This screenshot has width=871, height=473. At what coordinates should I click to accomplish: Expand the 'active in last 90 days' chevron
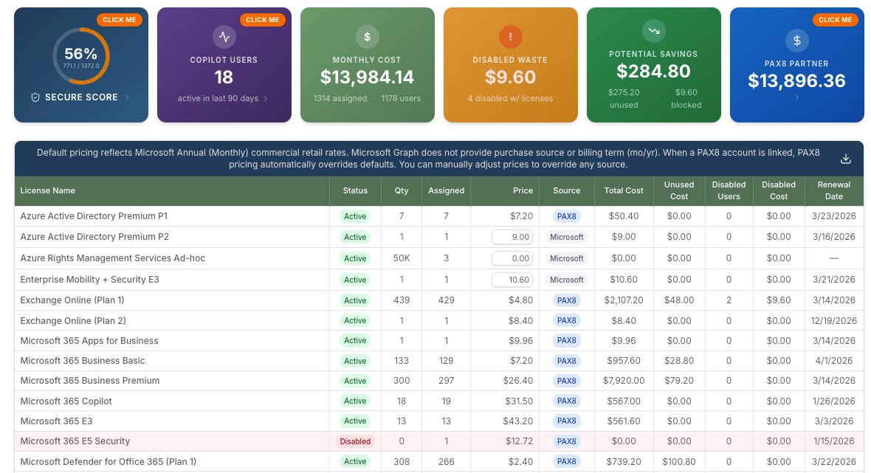[266, 99]
